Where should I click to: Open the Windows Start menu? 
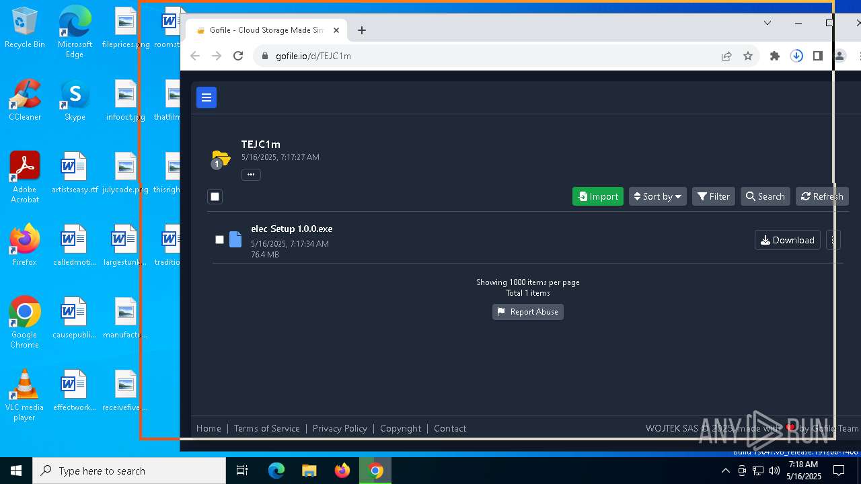point(16,471)
